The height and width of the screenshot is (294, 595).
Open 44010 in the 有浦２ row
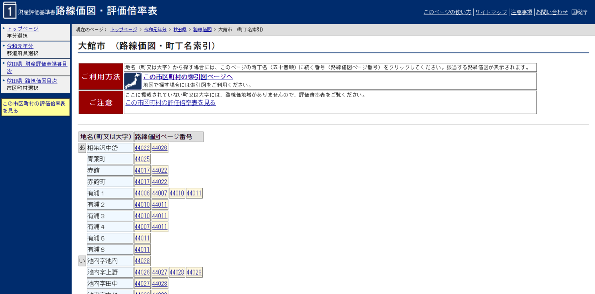[x=142, y=205]
